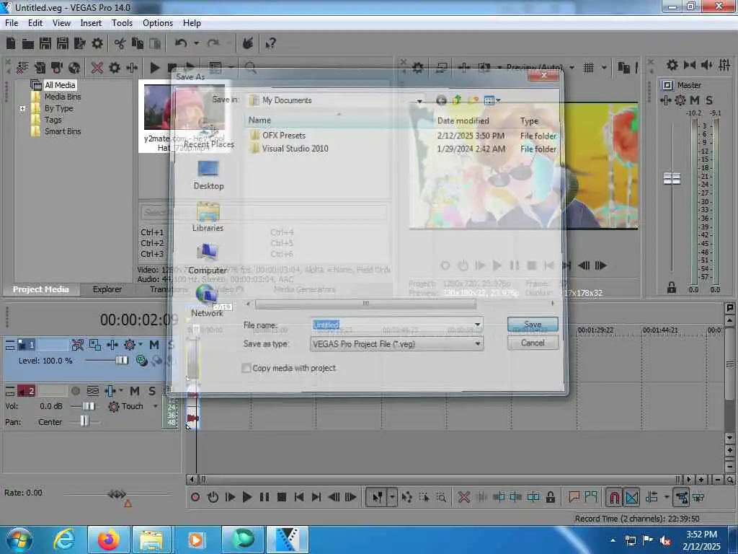Expand the By Type tree node
Image resolution: width=738 pixels, height=554 pixels.
pyautogui.click(x=22, y=108)
